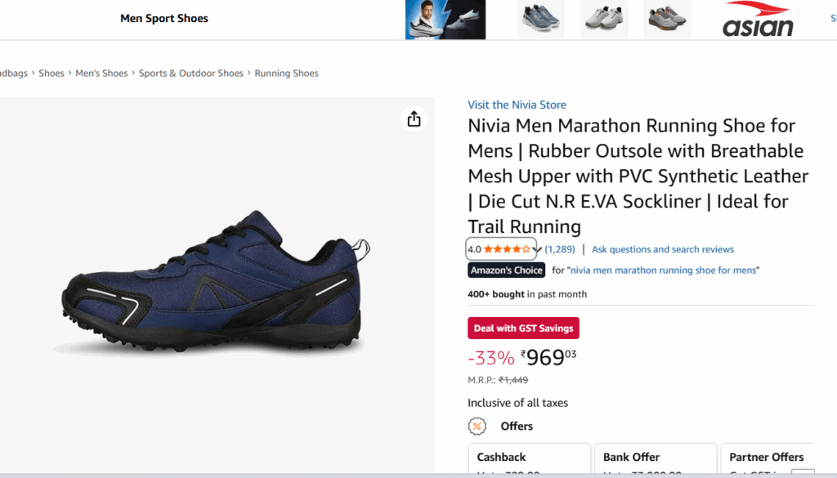
Task: Click the Amazon's Choice badge
Action: 507,270
